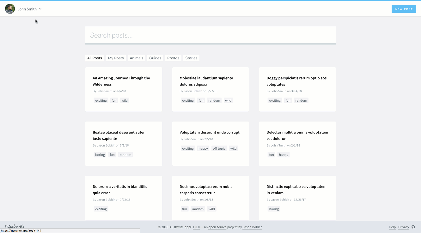Click the 1.0.0 version link
The height and width of the screenshot is (233, 421).
pos(196,227)
